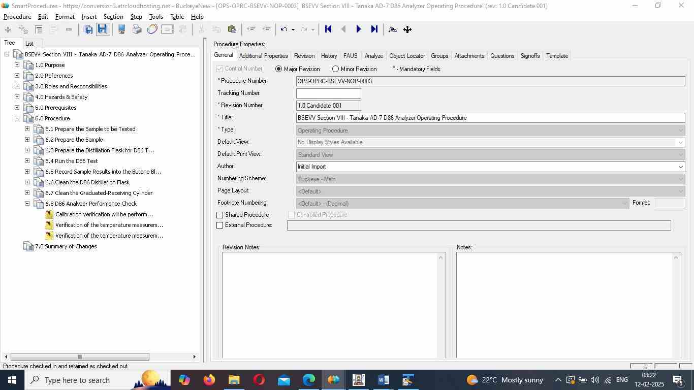The height and width of the screenshot is (390, 694).
Task: Click the monitor preview toolbar icon
Action: click(121, 29)
